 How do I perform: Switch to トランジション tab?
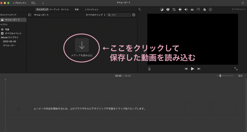point(92,10)
